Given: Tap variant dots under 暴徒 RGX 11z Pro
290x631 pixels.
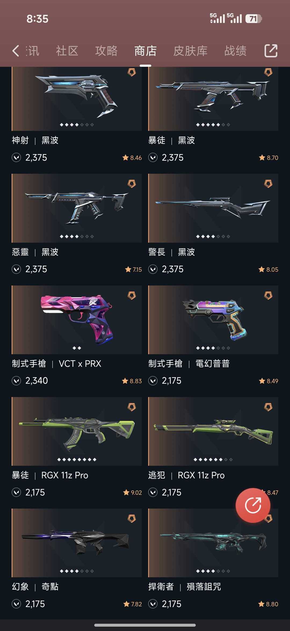Looking at the screenshot, I should click(x=77, y=459).
